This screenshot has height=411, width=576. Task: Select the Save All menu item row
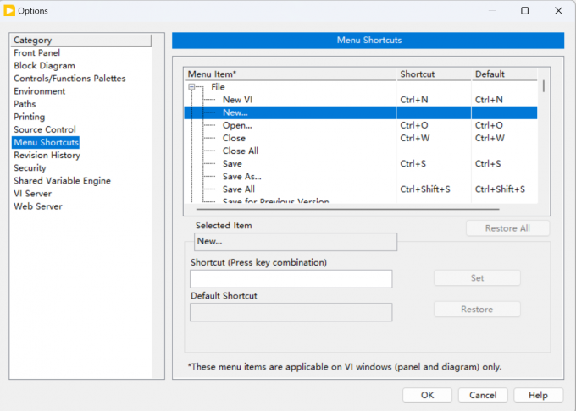pyautogui.click(x=361, y=189)
